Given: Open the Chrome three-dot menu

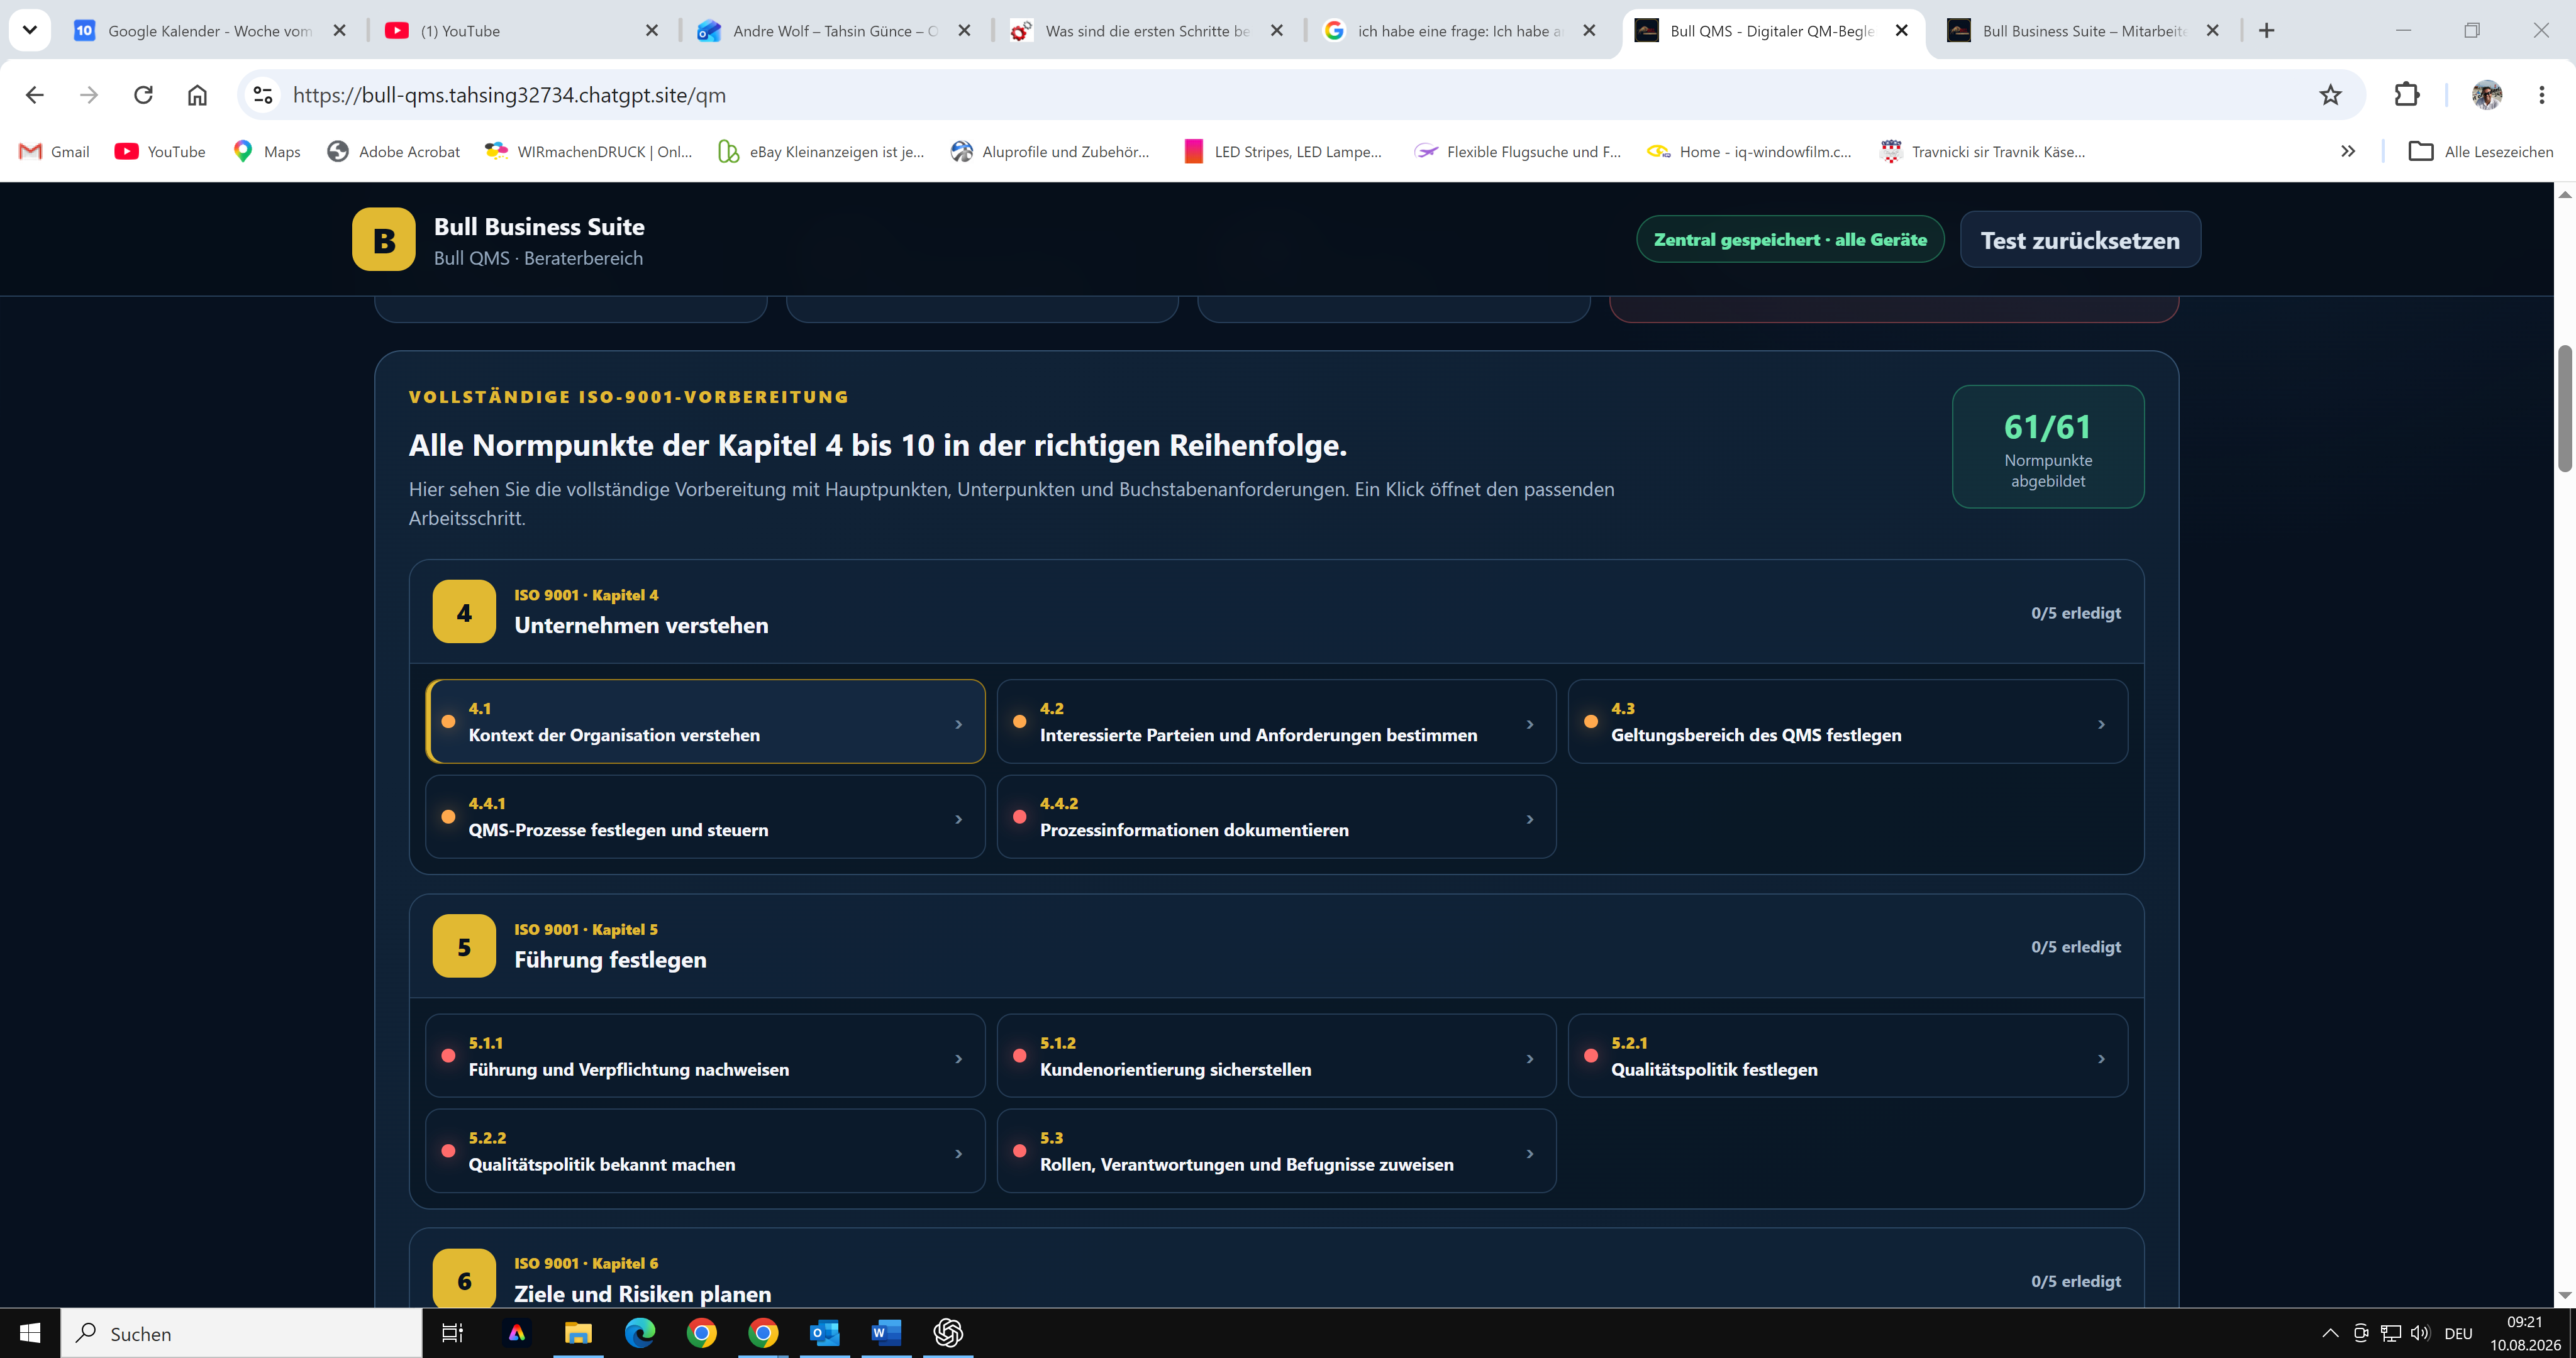Looking at the screenshot, I should pyautogui.click(x=2541, y=95).
